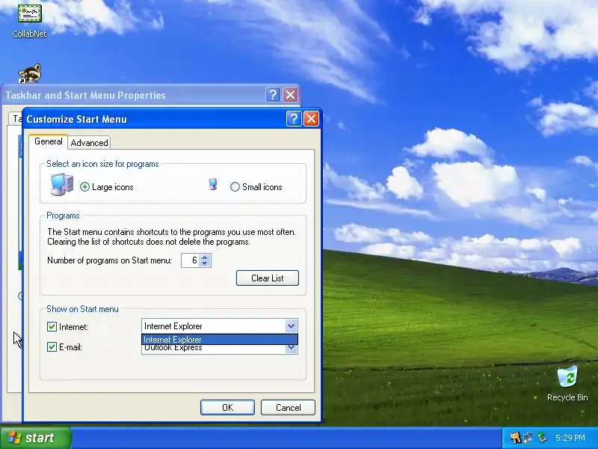
Task: Click help button in Taskbar Properties window
Action: click(x=273, y=95)
